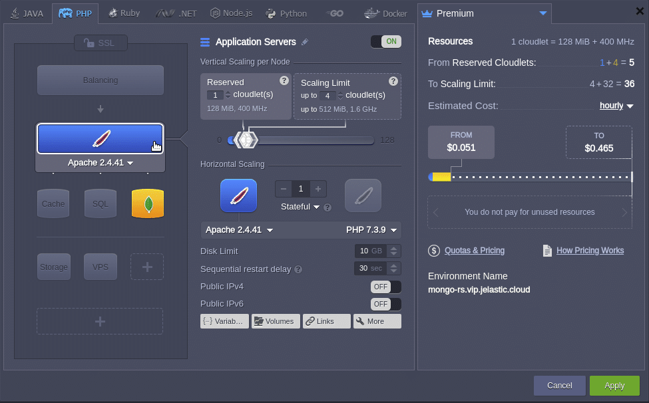This screenshot has width=649, height=403.
Task: Open the Links settings
Action: tap(327, 321)
